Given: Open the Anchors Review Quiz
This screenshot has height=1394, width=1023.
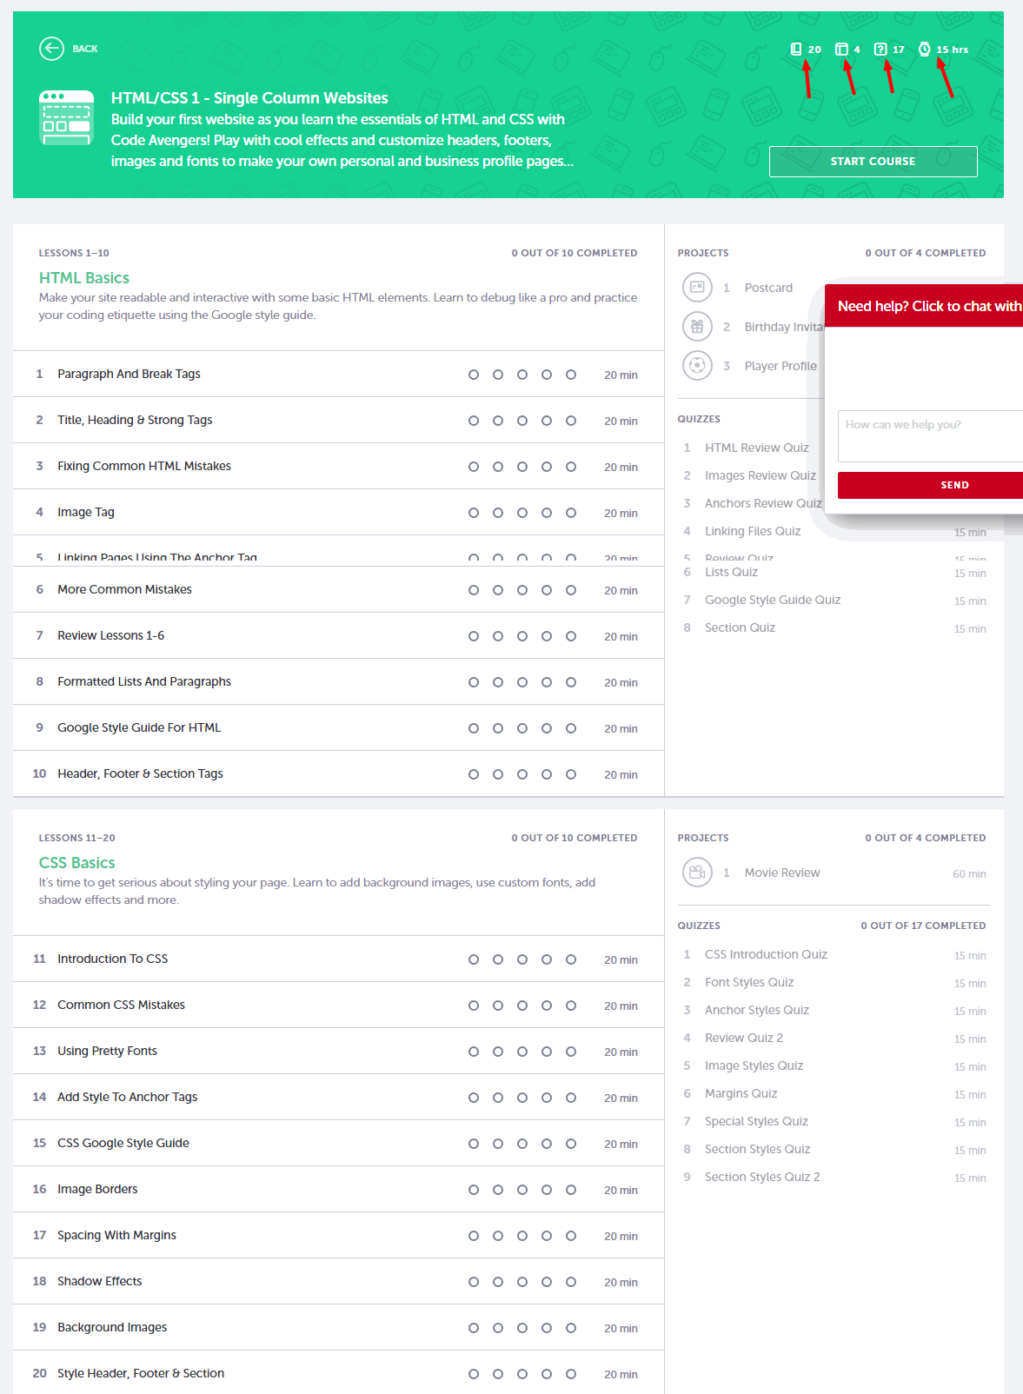Looking at the screenshot, I should [763, 503].
